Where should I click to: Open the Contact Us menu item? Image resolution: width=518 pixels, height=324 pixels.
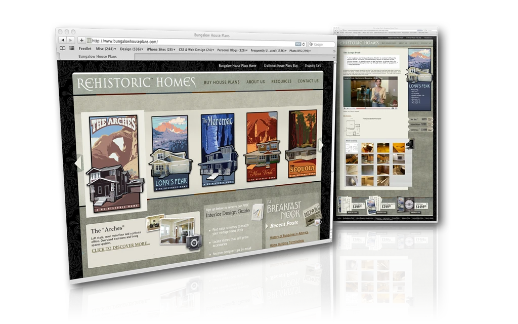pyautogui.click(x=308, y=80)
